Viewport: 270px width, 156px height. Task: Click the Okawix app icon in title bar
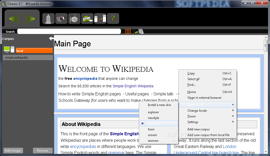4,4
